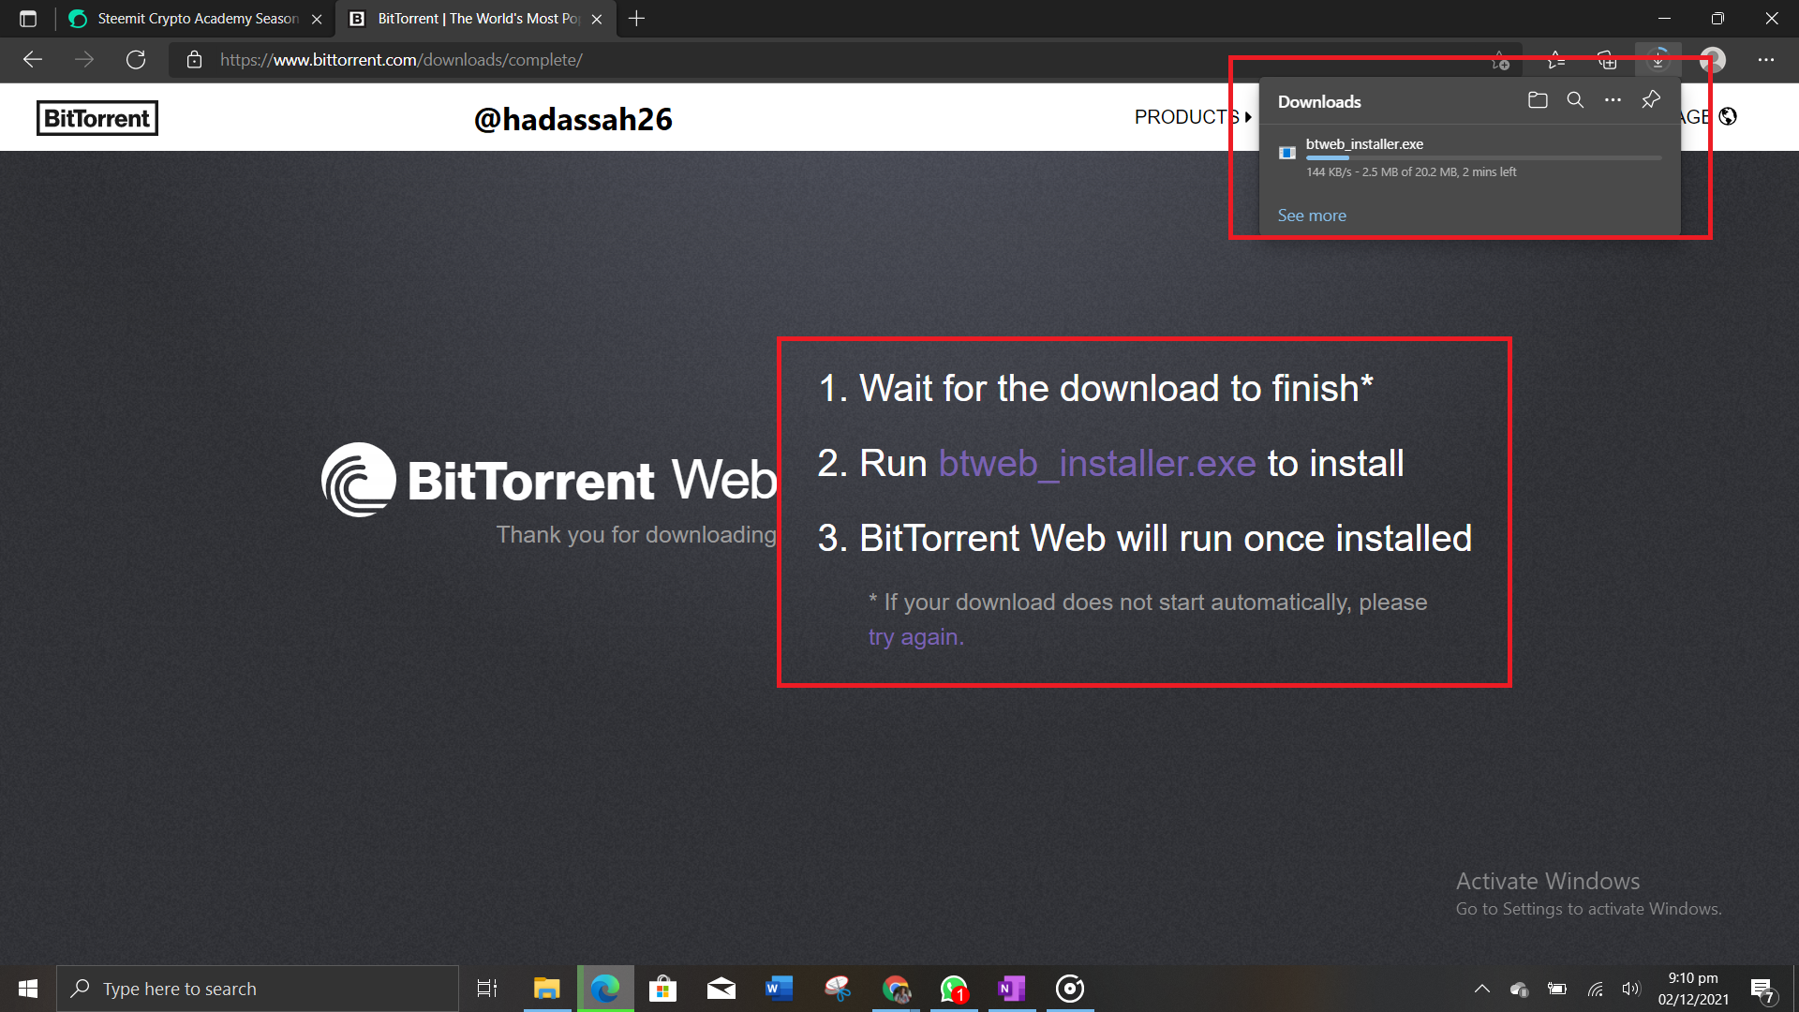The width and height of the screenshot is (1799, 1012).
Task: Open WhatsApp from taskbar
Action: click(954, 989)
